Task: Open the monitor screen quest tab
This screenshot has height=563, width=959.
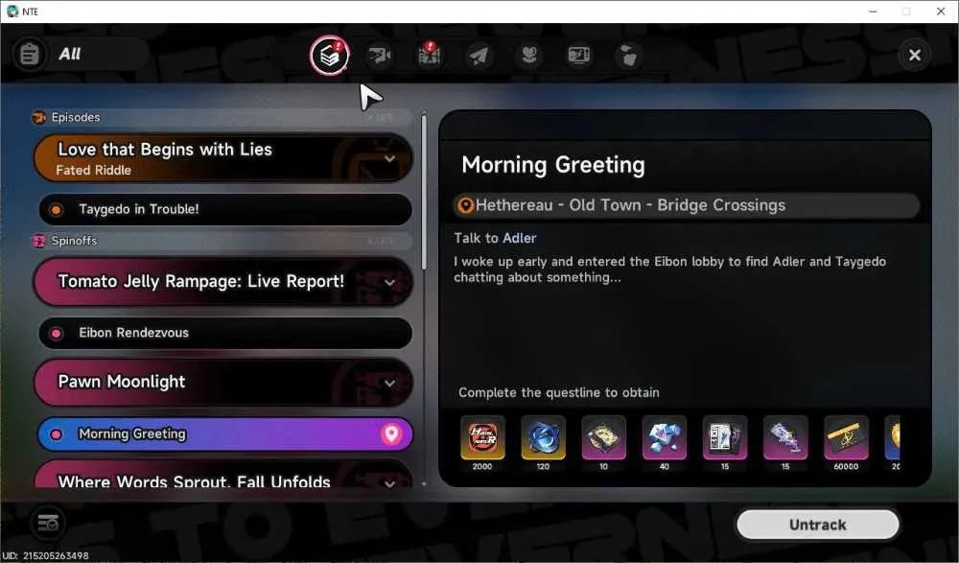Action: (x=578, y=56)
